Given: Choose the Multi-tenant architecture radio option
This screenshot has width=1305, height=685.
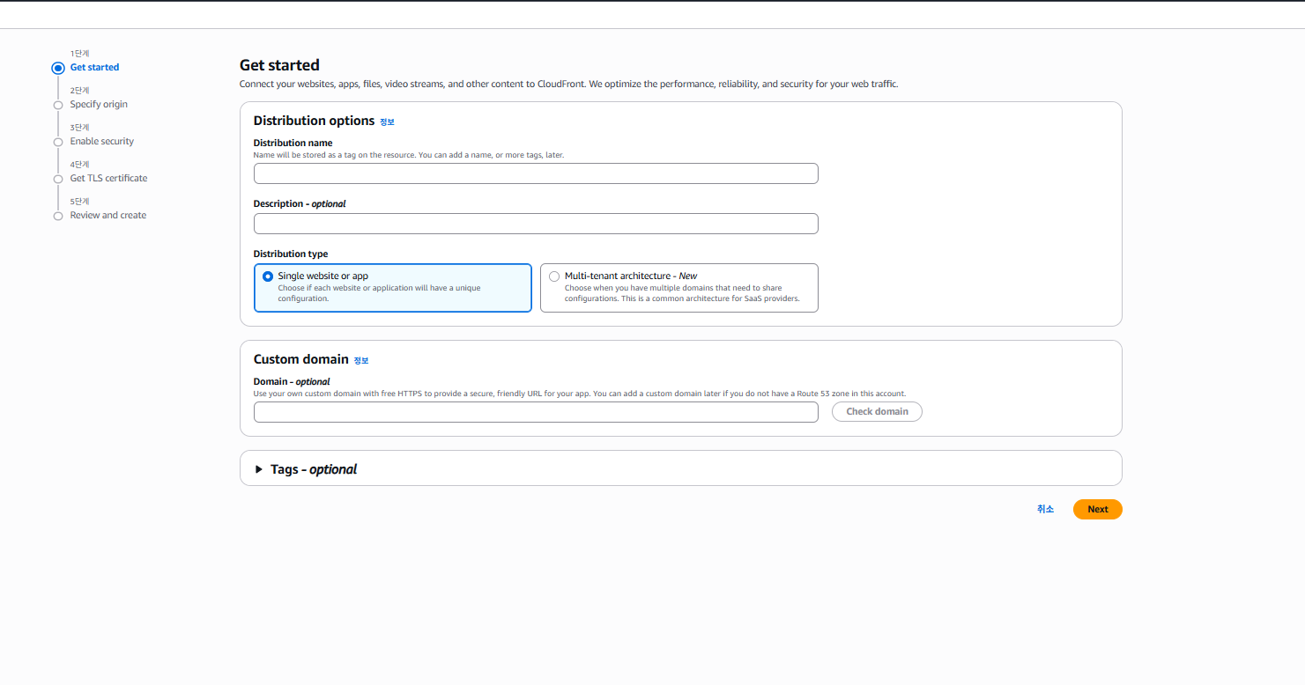Looking at the screenshot, I should (554, 276).
